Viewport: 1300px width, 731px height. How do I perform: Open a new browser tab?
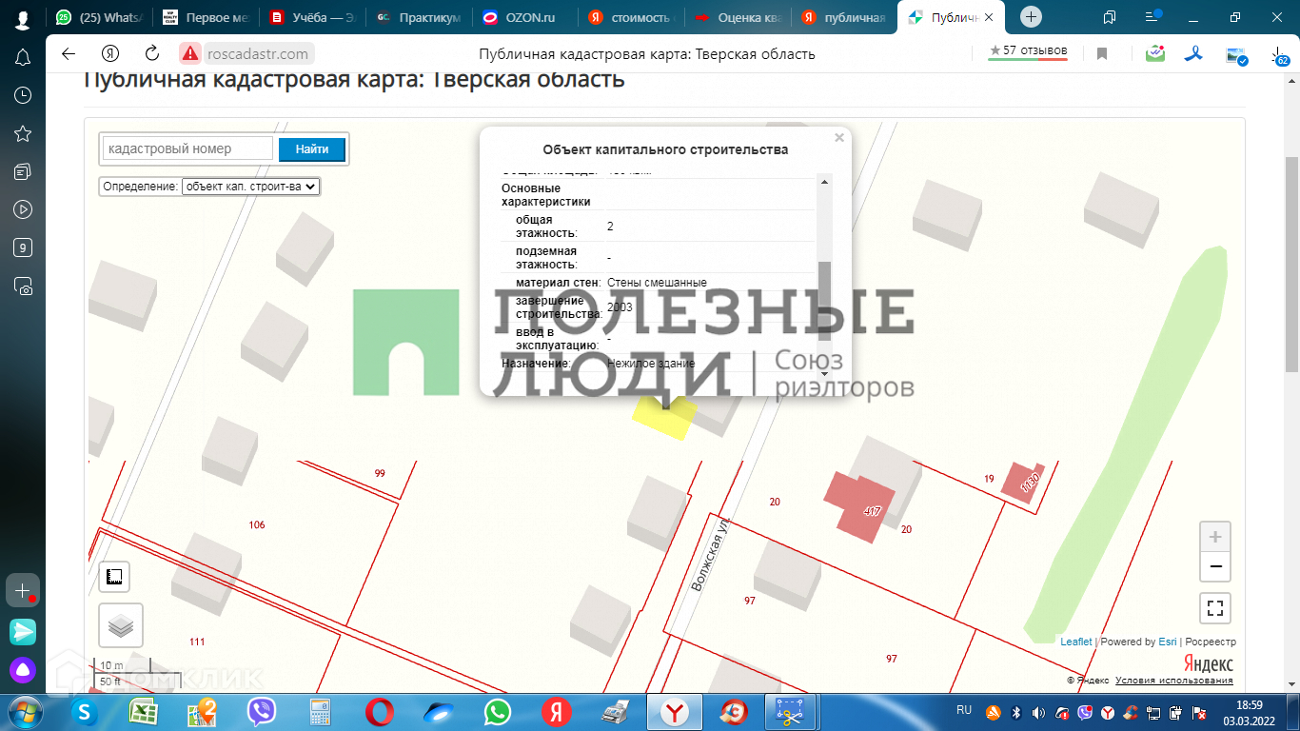(x=1032, y=17)
